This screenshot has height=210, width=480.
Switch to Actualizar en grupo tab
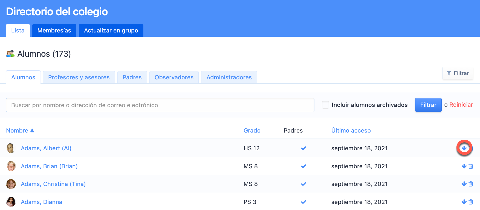coord(111,31)
